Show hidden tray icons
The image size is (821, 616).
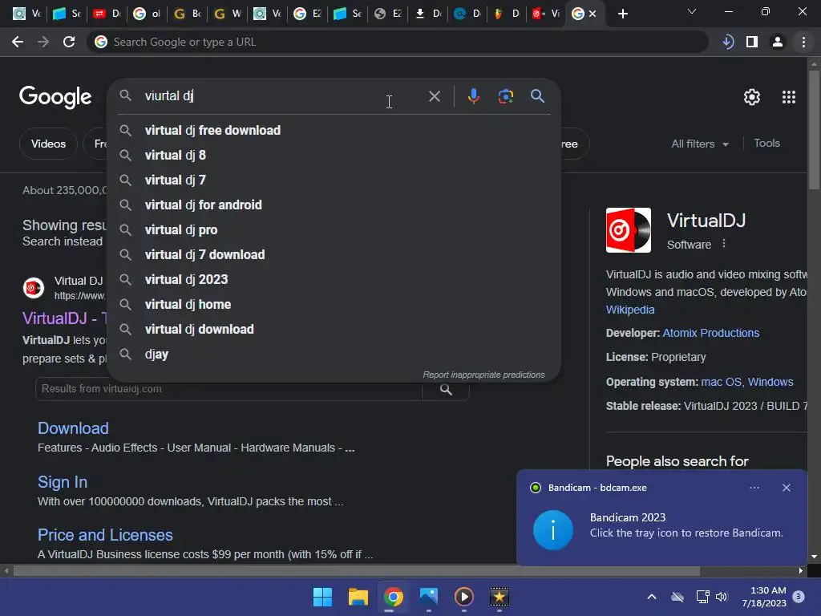click(x=652, y=597)
